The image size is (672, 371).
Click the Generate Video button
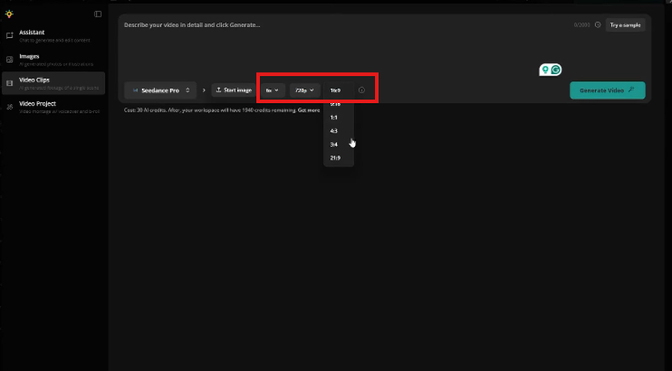608,91
